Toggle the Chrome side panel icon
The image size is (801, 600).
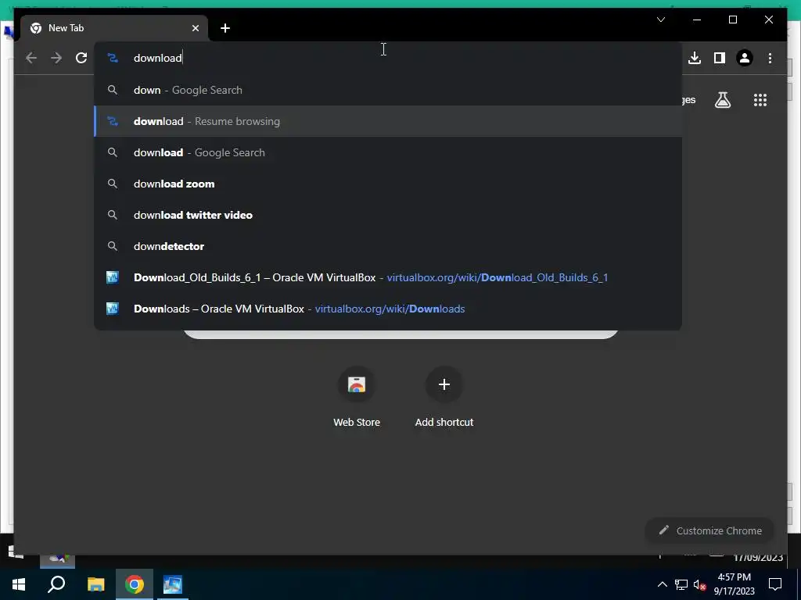click(720, 58)
